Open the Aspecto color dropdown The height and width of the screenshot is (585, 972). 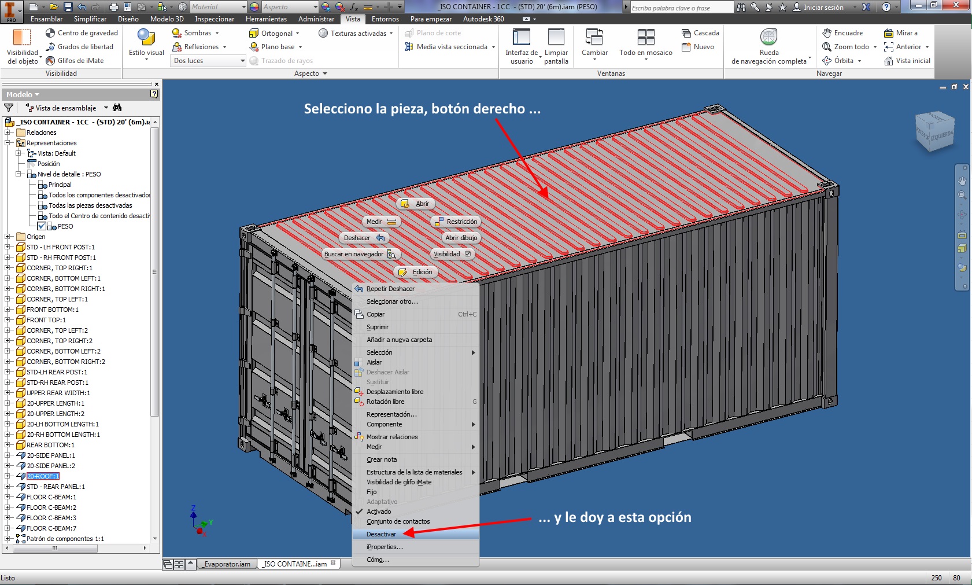315,7
